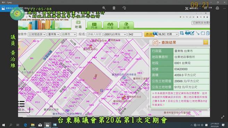Click the orange 查詢 search button
This screenshot has width=228, height=128.
click(148, 34)
